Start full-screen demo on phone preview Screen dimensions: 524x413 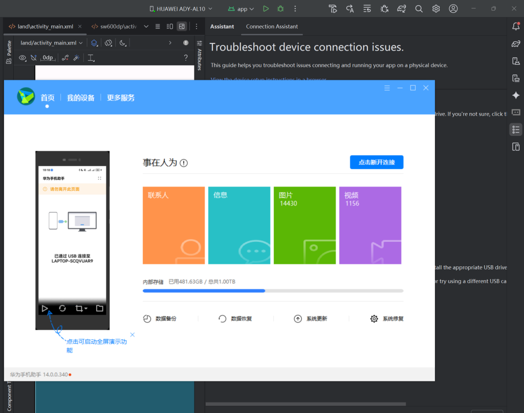coord(45,308)
